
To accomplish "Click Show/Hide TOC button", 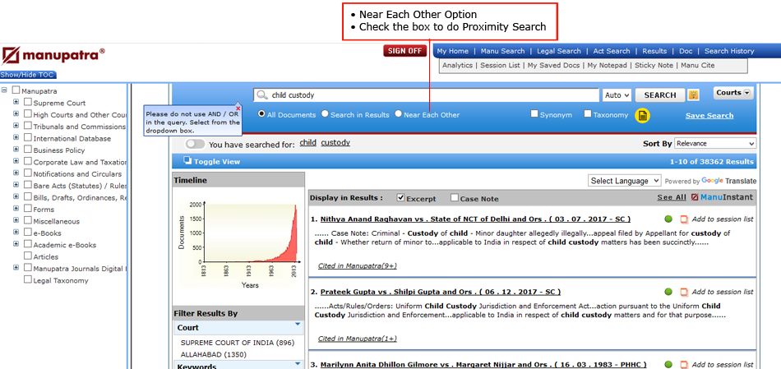I will (29, 75).
